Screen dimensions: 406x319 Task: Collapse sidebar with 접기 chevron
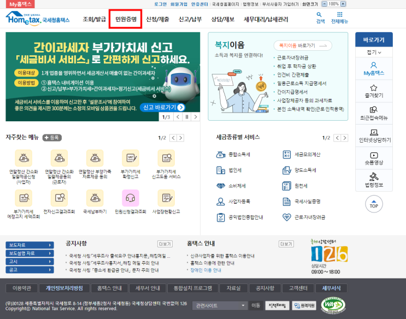coord(374,52)
